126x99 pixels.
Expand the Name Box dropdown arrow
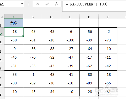coord(22,4)
